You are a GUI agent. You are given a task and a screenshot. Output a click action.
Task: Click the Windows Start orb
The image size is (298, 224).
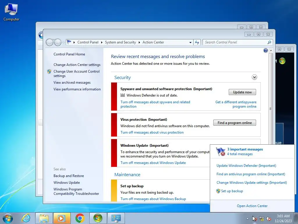[x=8, y=218]
